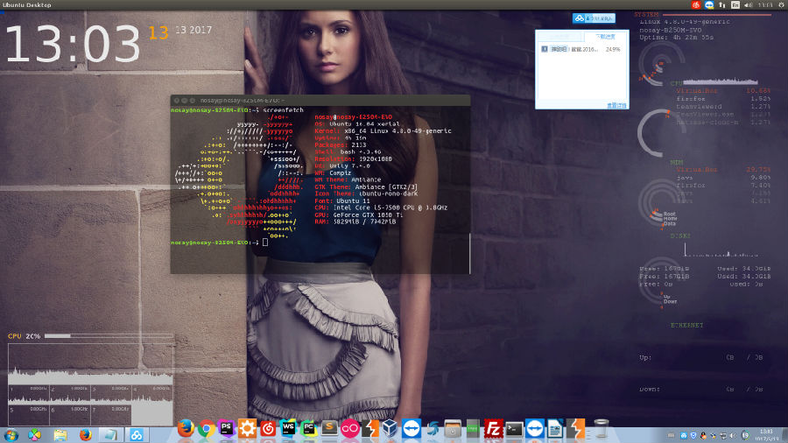Open the volume indicator in top panel
Image resolution: width=788 pixels, height=443 pixels.
(749, 5)
